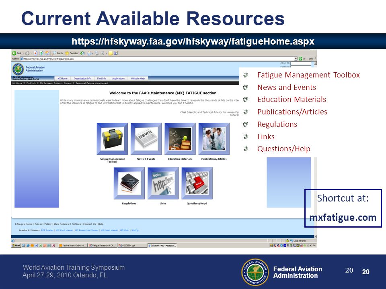Click the yellow note toolbar icon
This screenshot has height=289, width=386.
pos(111,53)
